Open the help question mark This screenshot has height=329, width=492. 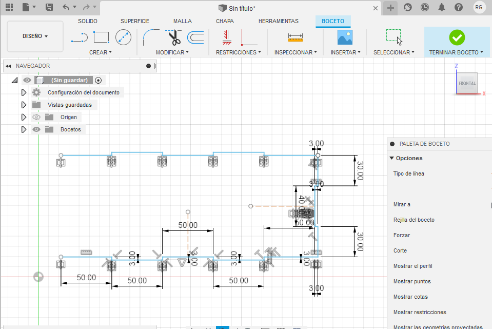459,7
